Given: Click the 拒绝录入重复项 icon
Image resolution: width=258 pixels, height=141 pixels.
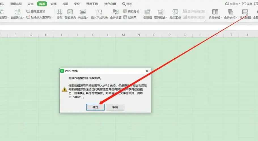Looking at the screenshot, I should coord(28,17).
